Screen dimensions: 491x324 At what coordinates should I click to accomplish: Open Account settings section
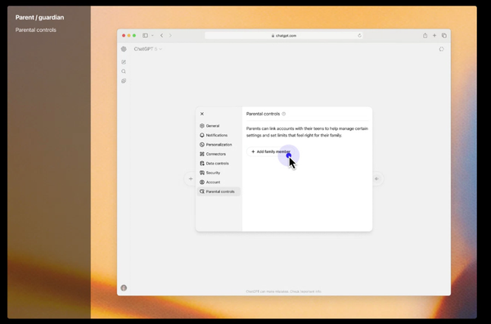pos(218,182)
